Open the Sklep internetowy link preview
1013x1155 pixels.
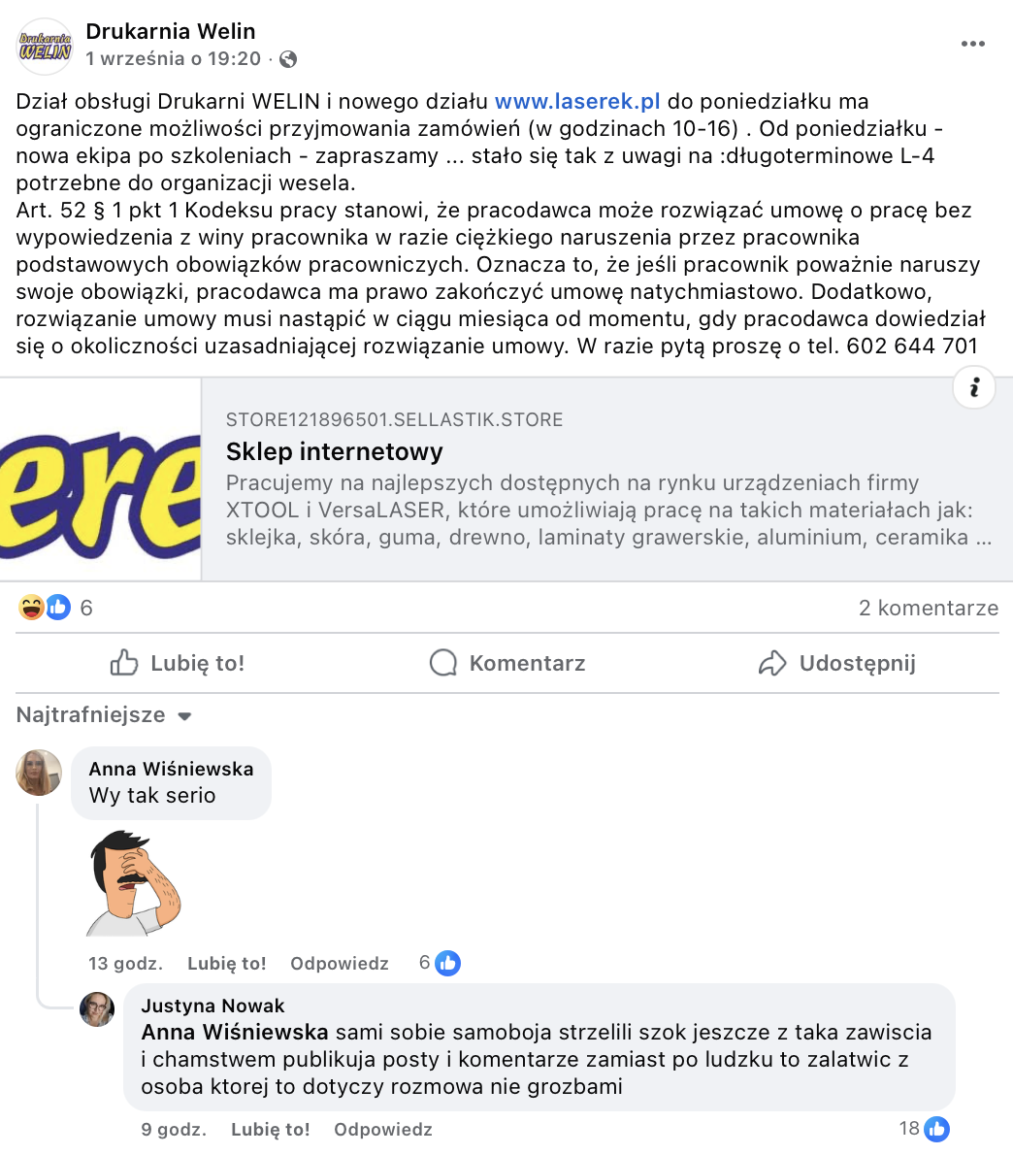(607, 479)
